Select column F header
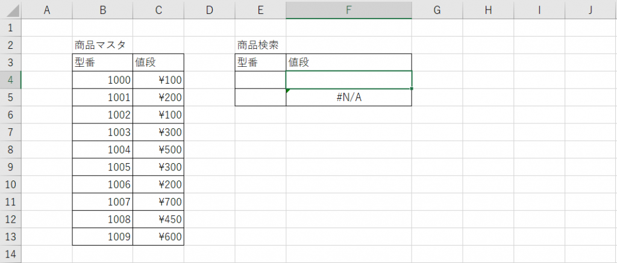 [x=349, y=10]
